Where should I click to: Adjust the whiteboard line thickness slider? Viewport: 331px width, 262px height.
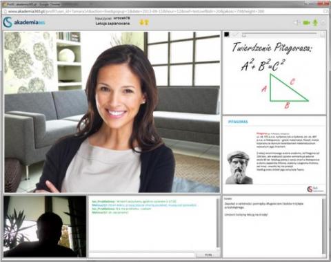[280, 35]
